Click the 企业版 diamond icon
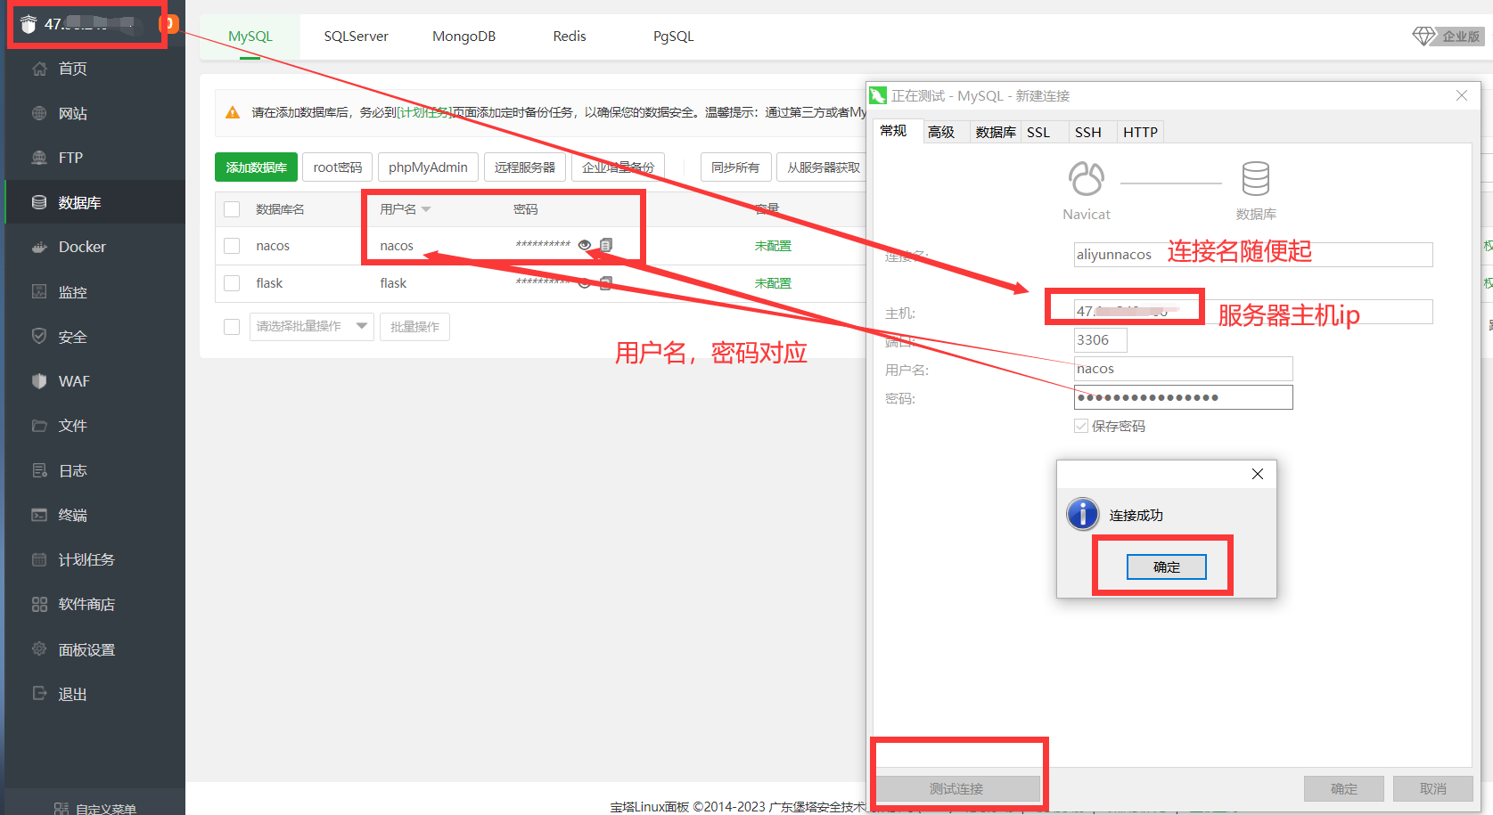This screenshot has width=1493, height=815. click(x=1424, y=36)
